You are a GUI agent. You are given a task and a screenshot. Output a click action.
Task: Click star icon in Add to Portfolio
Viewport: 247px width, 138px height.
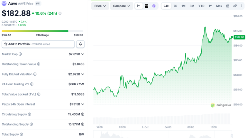[6, 44]
